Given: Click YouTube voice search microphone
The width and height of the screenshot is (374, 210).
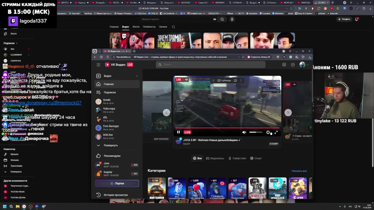Looking at the screenshot, I should point(232,19).
